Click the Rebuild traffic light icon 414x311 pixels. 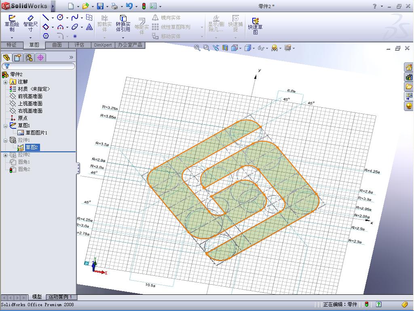(144, 6)
